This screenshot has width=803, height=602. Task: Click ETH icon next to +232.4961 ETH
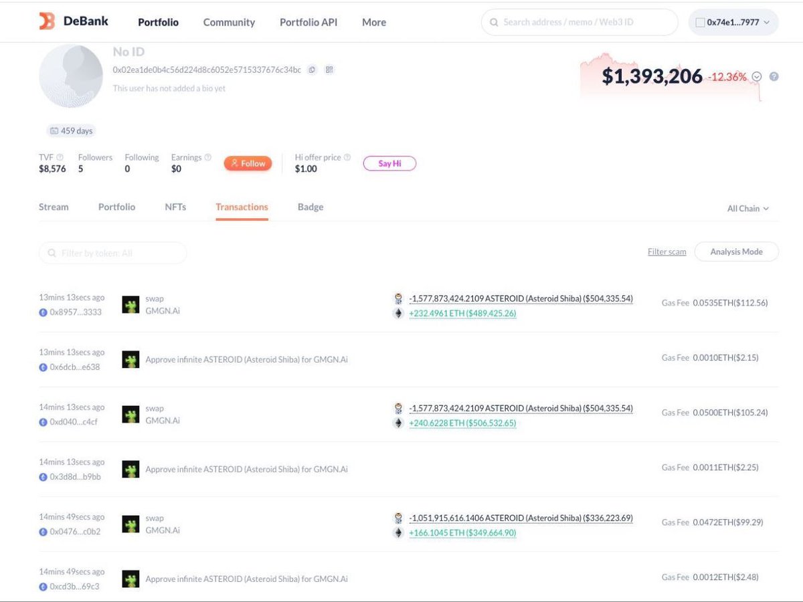pos(398,313)
